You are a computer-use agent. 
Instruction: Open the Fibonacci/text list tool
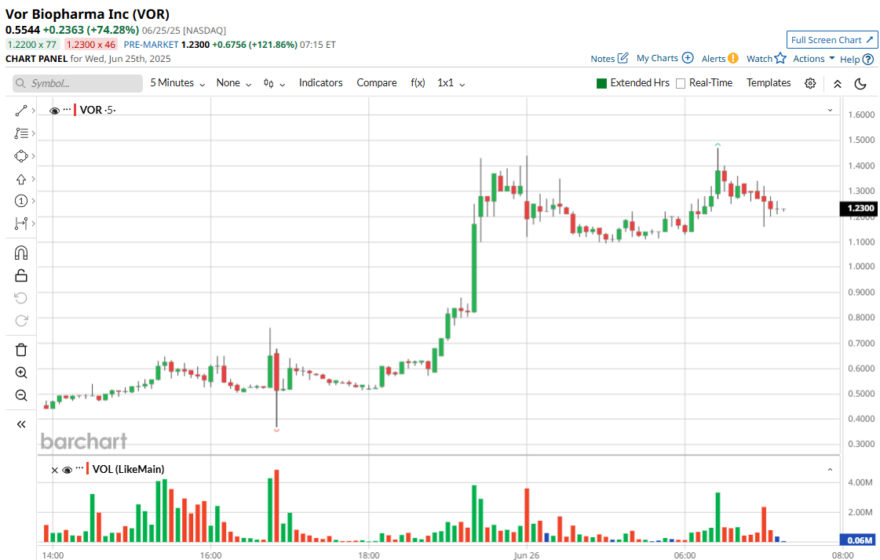[x=20, y=133]
